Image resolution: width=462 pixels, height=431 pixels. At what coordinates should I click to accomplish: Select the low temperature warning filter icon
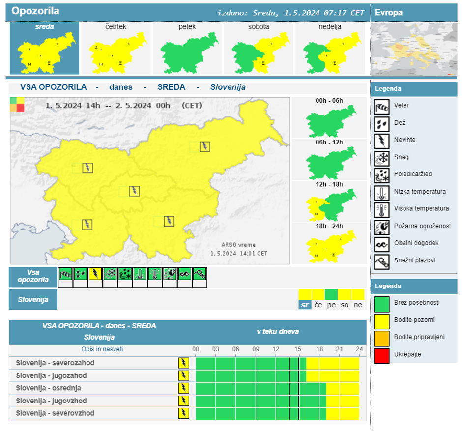[140, 274]
